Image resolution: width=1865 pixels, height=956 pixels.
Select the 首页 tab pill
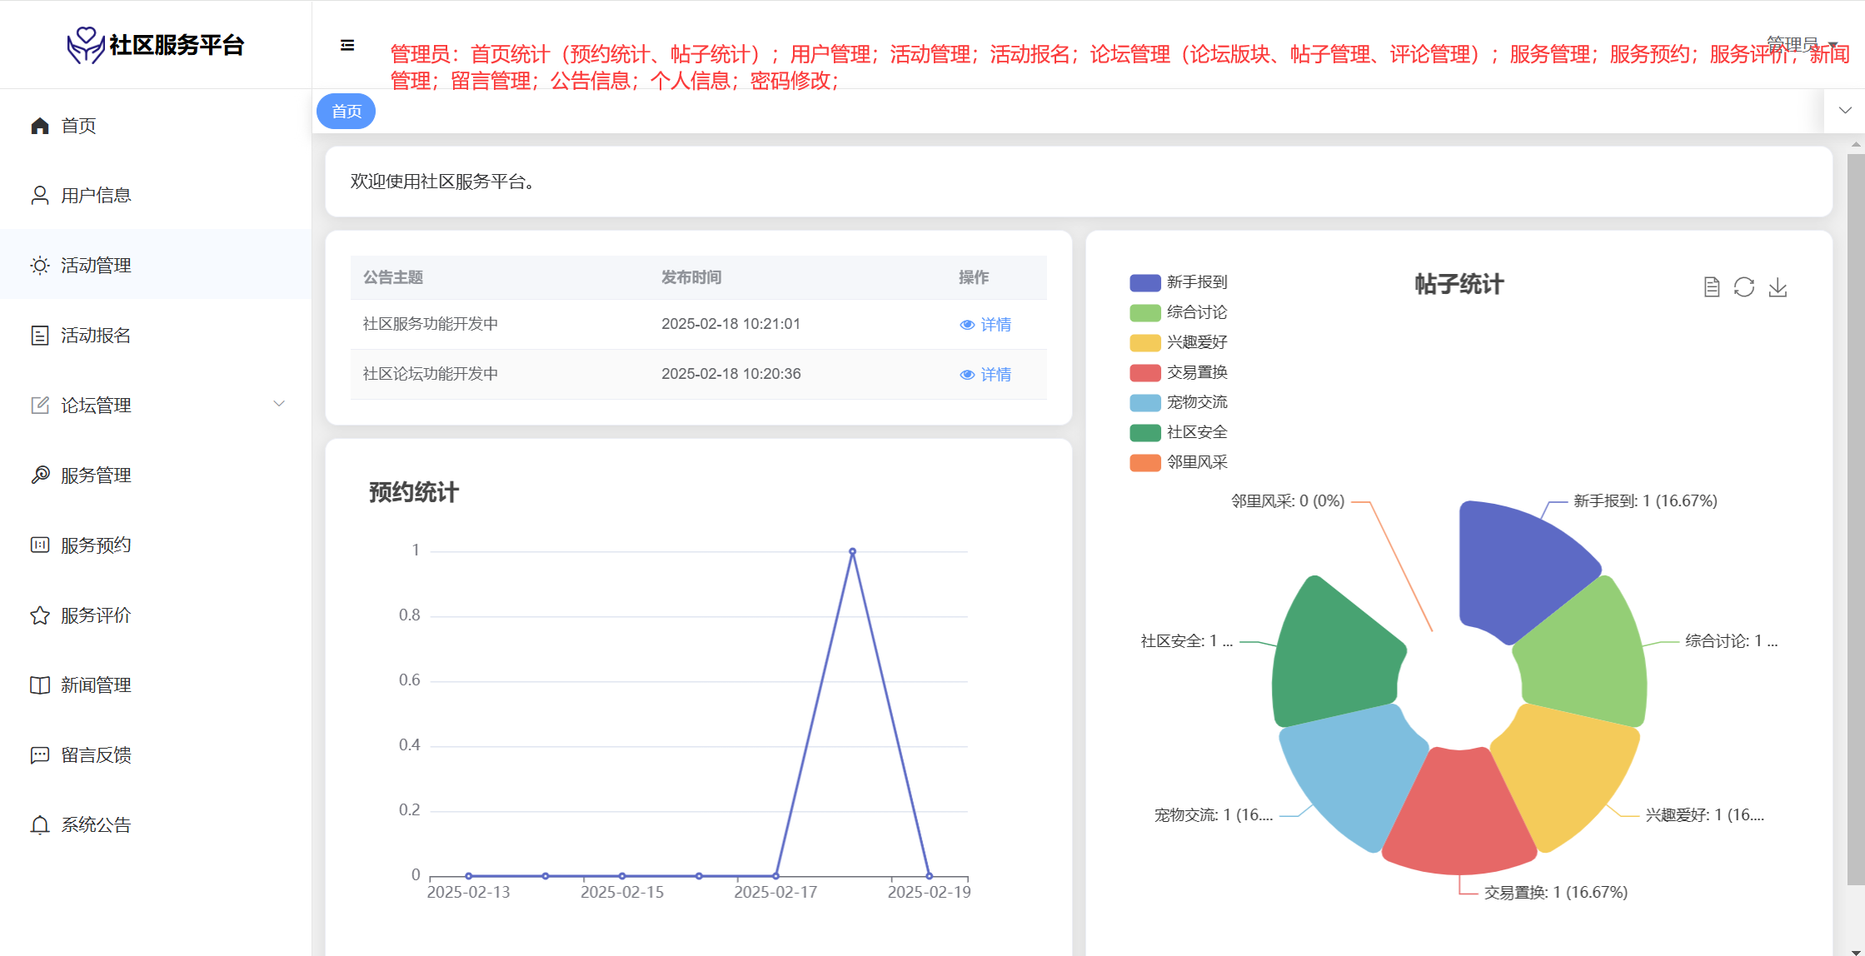(347, 112)
